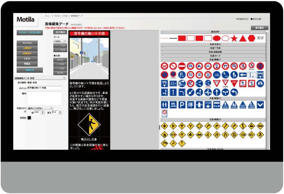Expand the 交通 直線道路 section
The width and height of the screenshot is (284, 194).
pyautogui.click(x=213, y=52)
